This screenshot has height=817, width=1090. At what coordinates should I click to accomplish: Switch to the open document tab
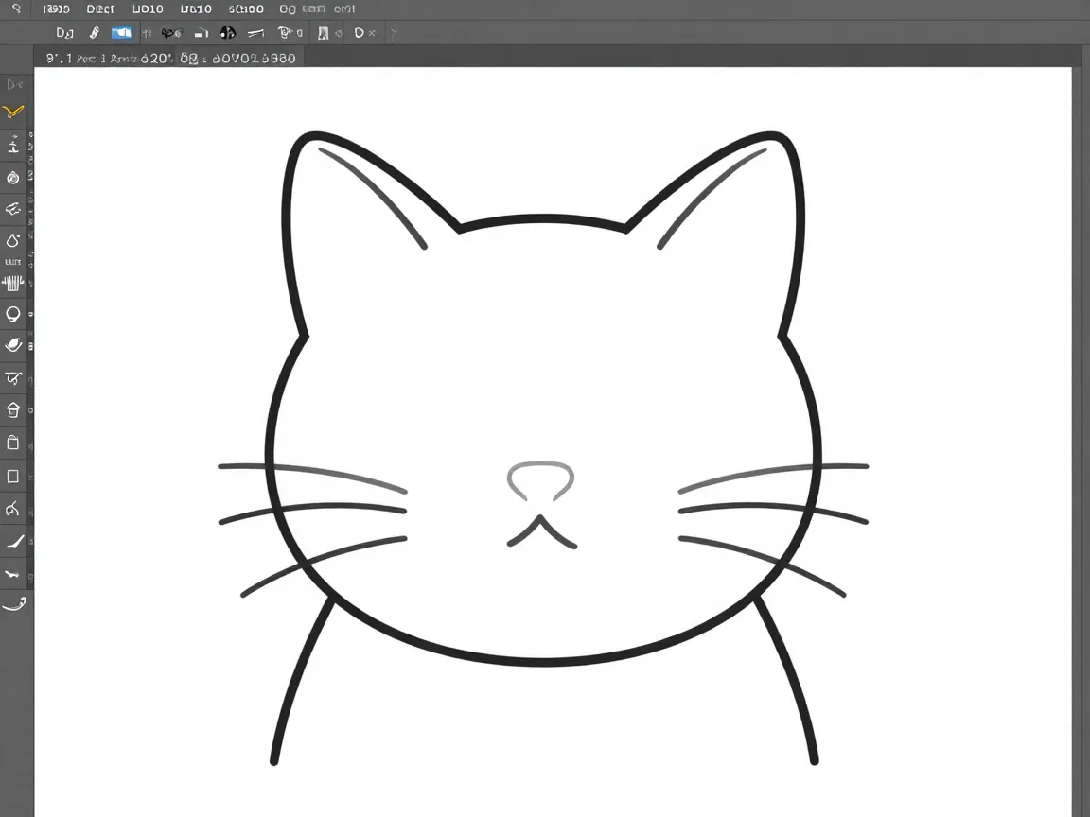point(170,58)
